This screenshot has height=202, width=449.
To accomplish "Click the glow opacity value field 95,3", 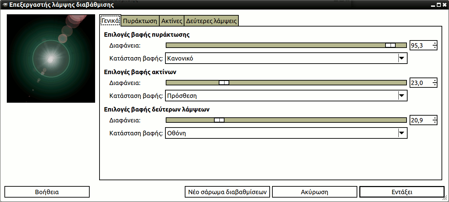I will (421, 45).
